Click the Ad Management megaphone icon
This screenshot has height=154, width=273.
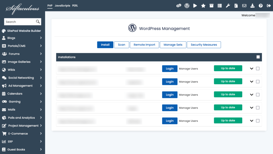click(x=4, y=86)
